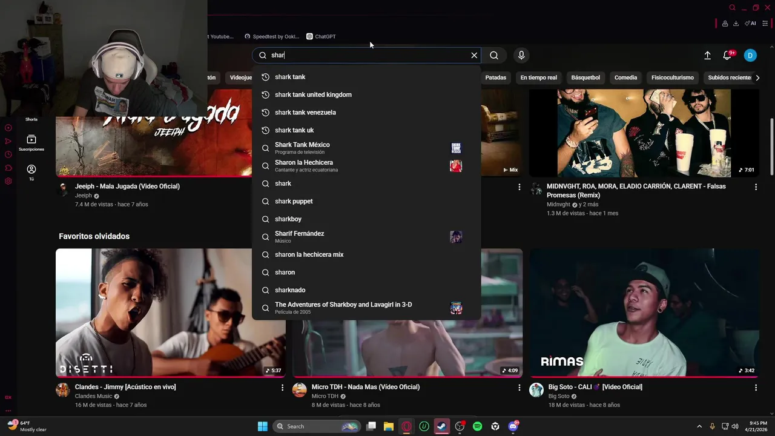Open the Clandes Music channel link
Image resolution: width=775 pixels, height=436 pixels.
click(x=94, y=396)
